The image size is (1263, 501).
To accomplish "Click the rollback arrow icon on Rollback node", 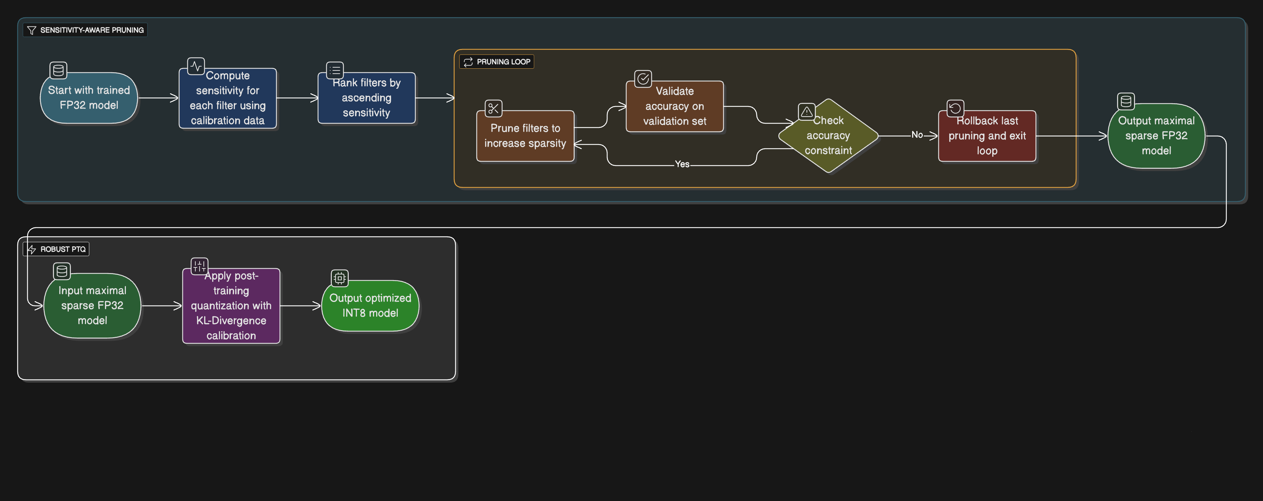I will (955, 108).
